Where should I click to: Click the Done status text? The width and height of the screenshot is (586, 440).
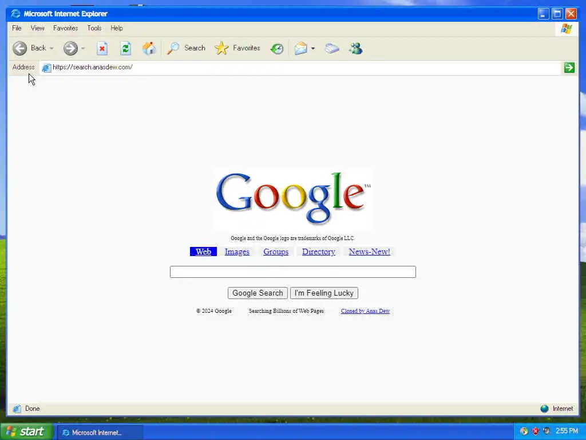pyautogui.click(x=32, y=408)
